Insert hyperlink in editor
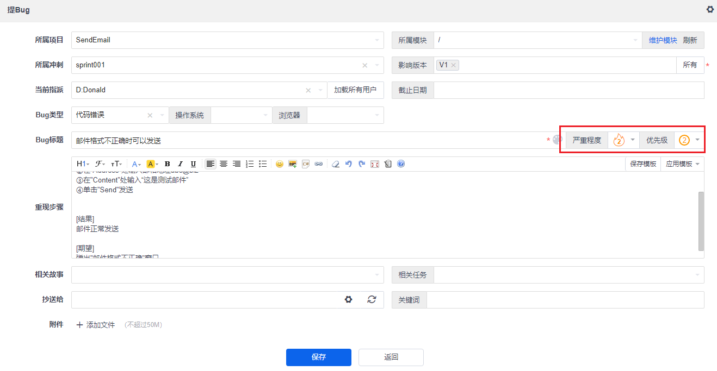 click(319, 164)
